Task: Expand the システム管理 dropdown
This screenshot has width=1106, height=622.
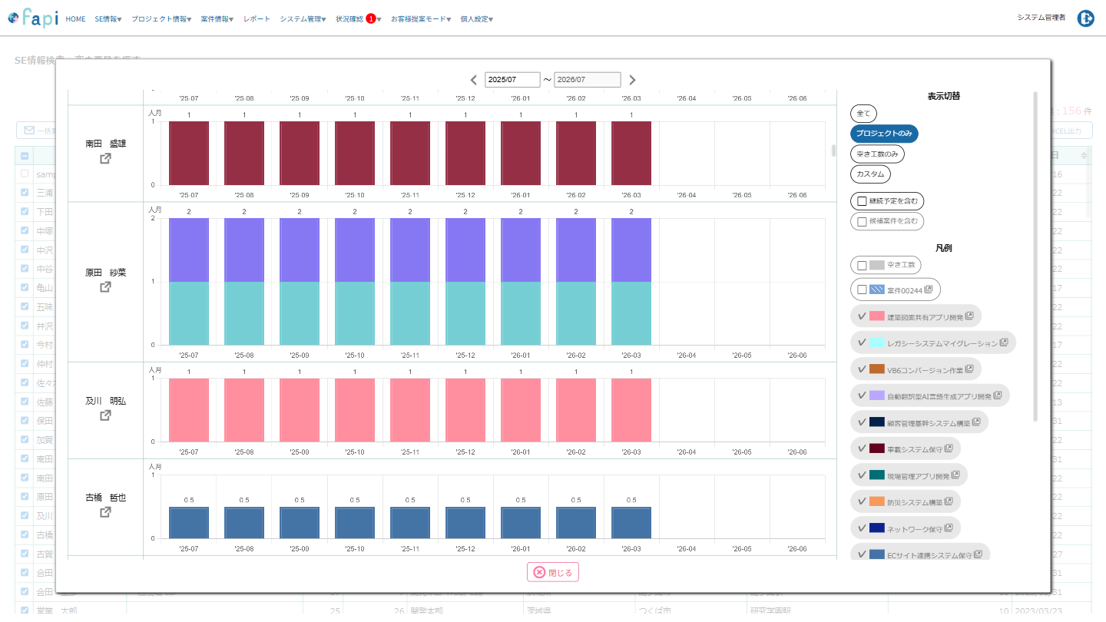Action: click(303, 19)
